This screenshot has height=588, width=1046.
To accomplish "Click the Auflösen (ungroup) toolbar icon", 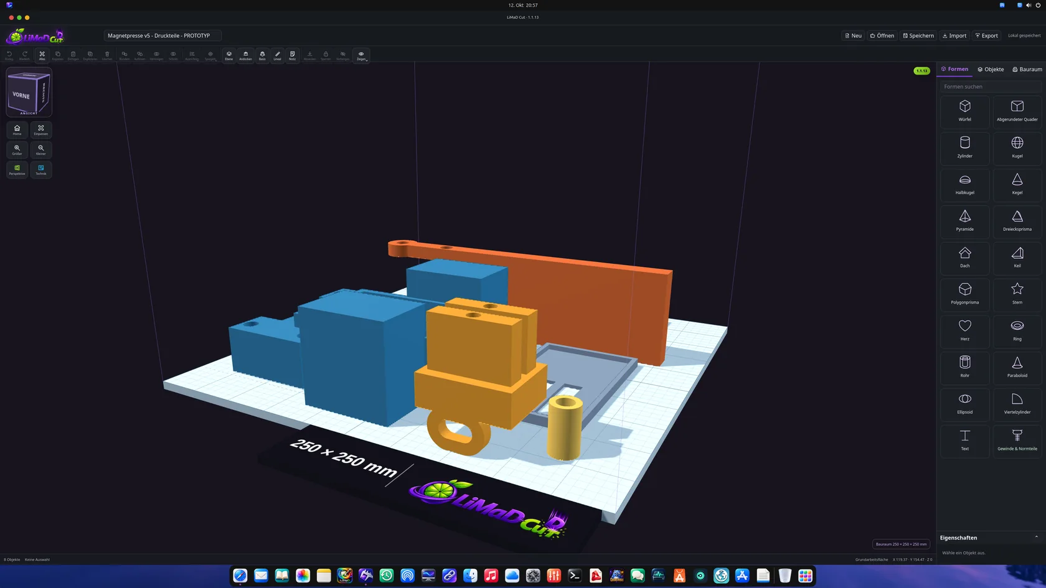I will 139,55.
